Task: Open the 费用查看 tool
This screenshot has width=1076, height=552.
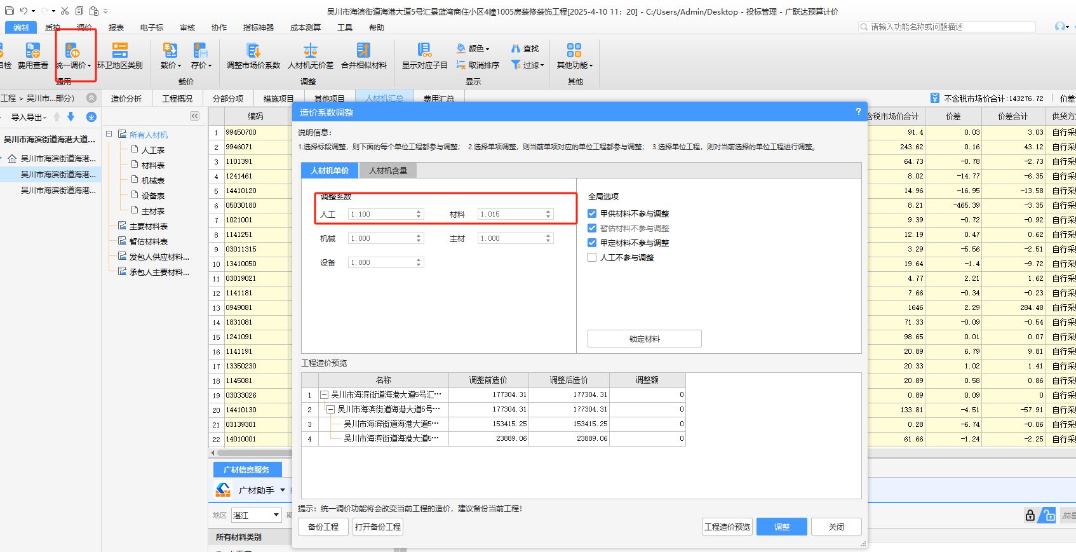Action: click(33, 55)
